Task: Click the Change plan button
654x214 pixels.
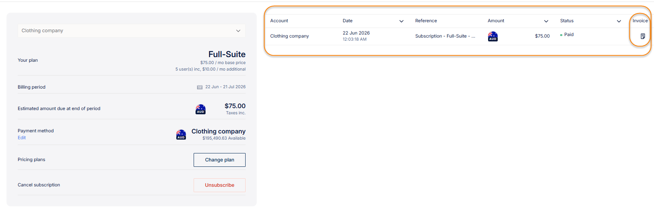Action: coord(219,160)
